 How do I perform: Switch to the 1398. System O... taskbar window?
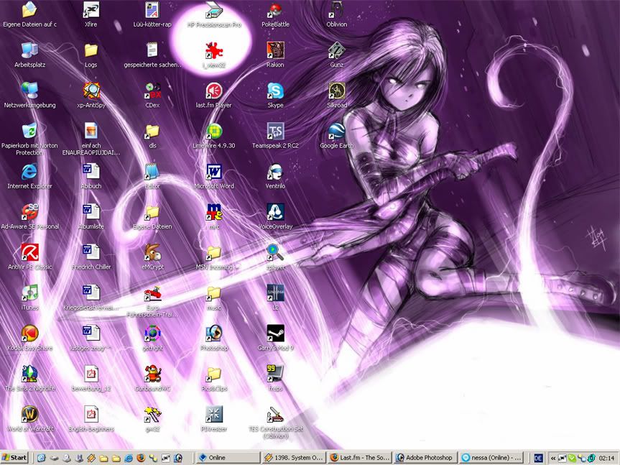click(x=294, y=458)
